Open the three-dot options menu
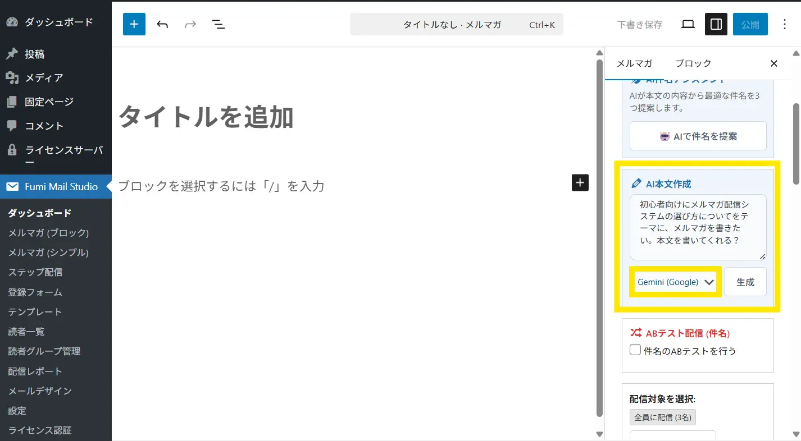Image resolution: width=801 pixels, height=441 pixels. (785, 24)
